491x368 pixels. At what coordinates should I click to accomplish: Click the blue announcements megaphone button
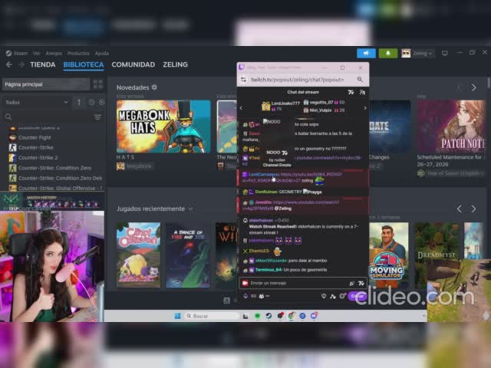pyautogui.click(x=366, y=53)
